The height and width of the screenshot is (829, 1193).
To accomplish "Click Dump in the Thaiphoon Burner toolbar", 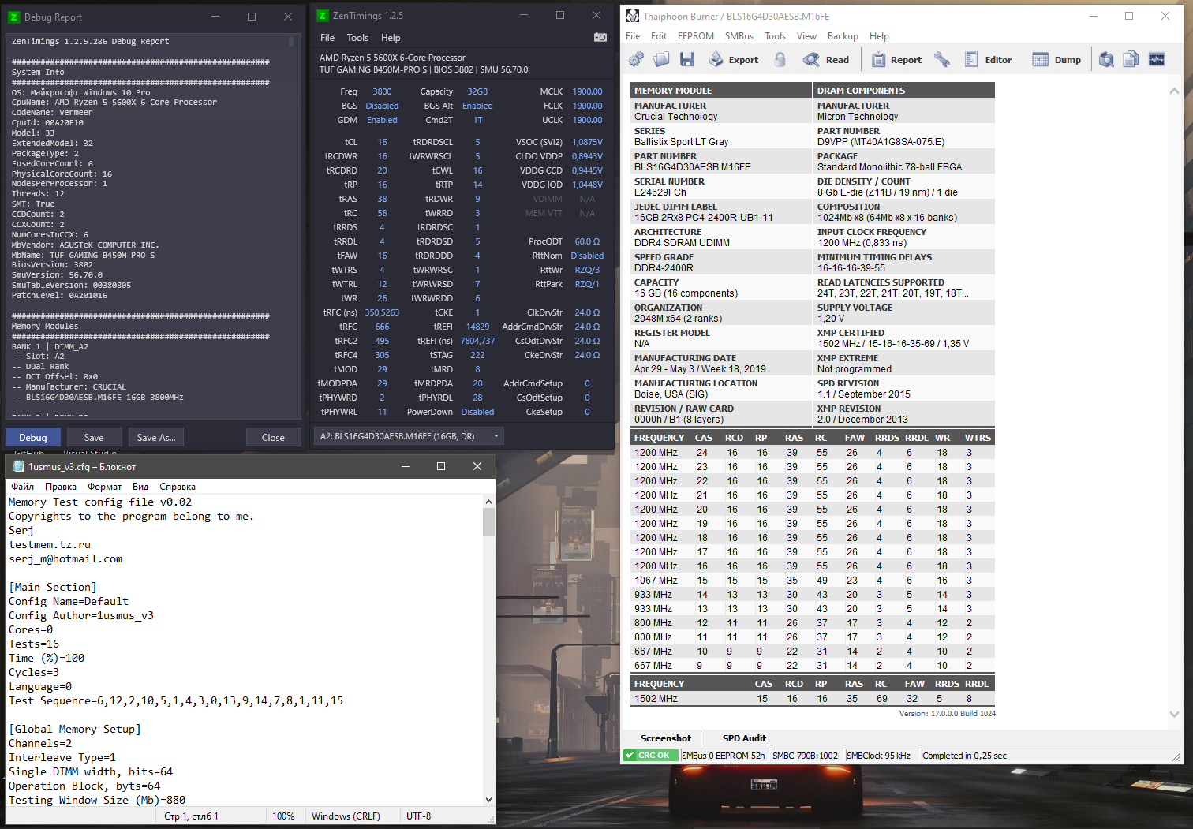I will (1056, 59).
